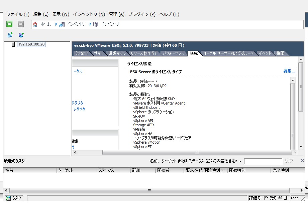Click the 評価モード: 残り 60 日 status text

268,198
